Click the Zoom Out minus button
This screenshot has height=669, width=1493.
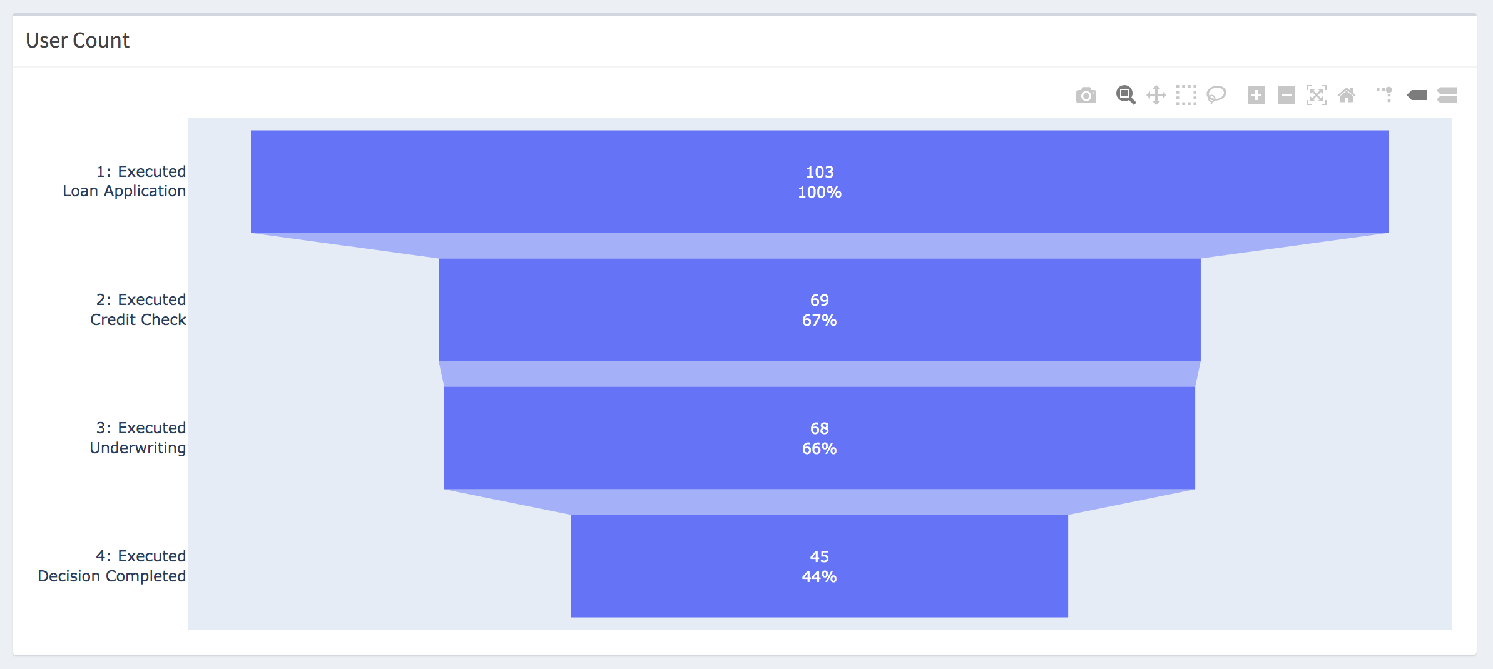tap(1286, 95)
